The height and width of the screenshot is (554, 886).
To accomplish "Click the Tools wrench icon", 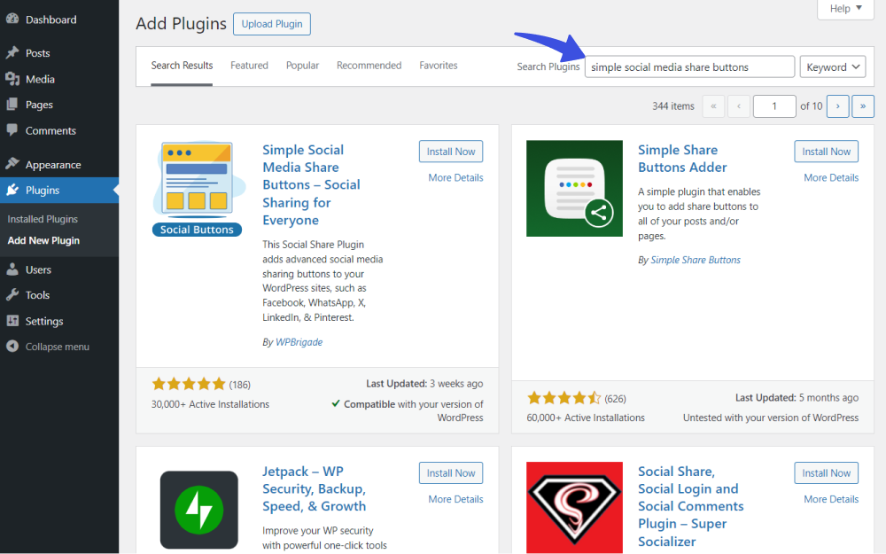I will 12,294.
